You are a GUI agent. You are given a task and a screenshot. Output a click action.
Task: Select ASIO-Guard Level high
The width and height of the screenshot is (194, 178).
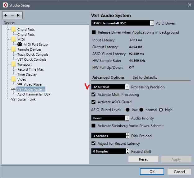tap(161, 110)
